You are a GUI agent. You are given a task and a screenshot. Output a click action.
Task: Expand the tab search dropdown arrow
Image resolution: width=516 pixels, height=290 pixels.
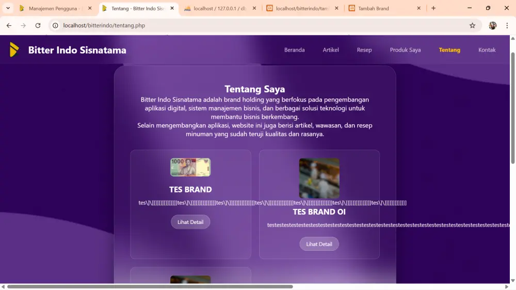coord(8,8)
